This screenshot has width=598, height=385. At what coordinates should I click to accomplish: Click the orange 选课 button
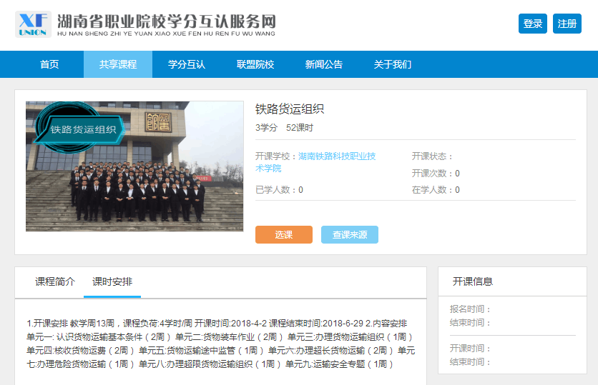284,234
